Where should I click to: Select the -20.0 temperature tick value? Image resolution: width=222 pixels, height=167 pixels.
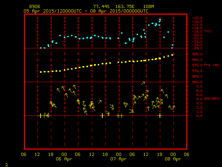(x=197, y=35)
